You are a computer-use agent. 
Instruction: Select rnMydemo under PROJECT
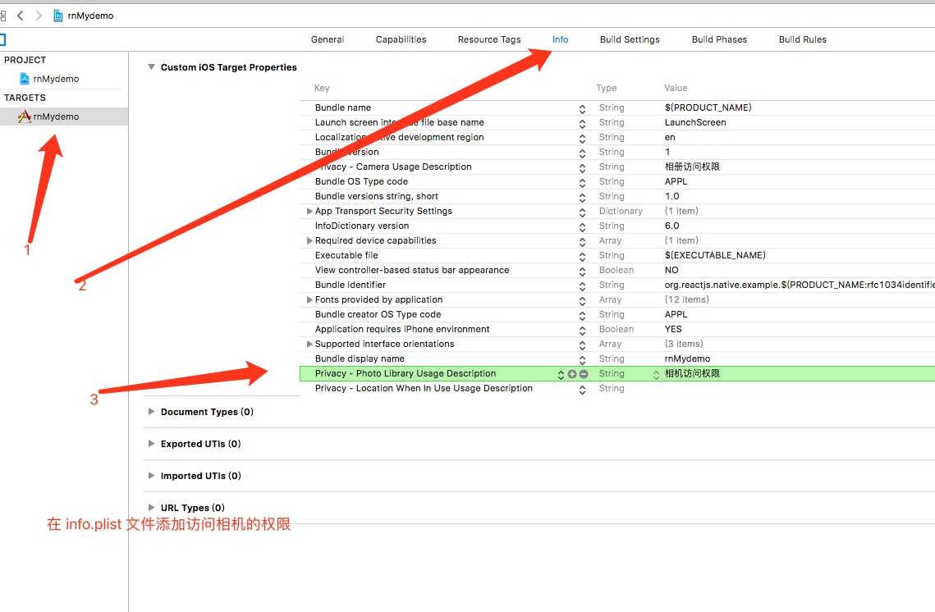click(x=56, y=79)
